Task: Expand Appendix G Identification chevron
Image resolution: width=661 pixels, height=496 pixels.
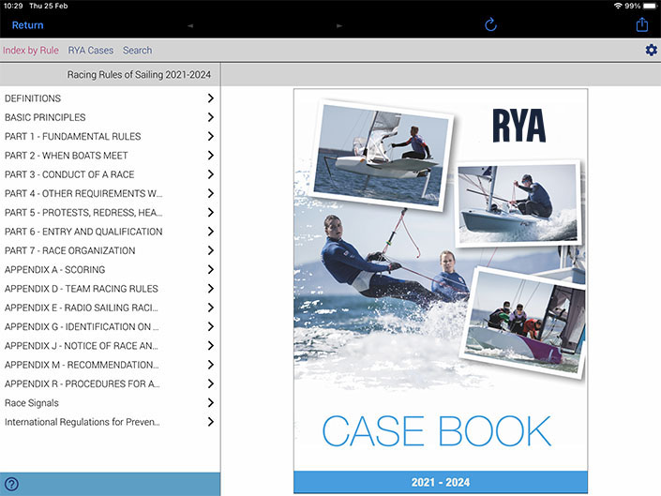Action: point(211,326)
